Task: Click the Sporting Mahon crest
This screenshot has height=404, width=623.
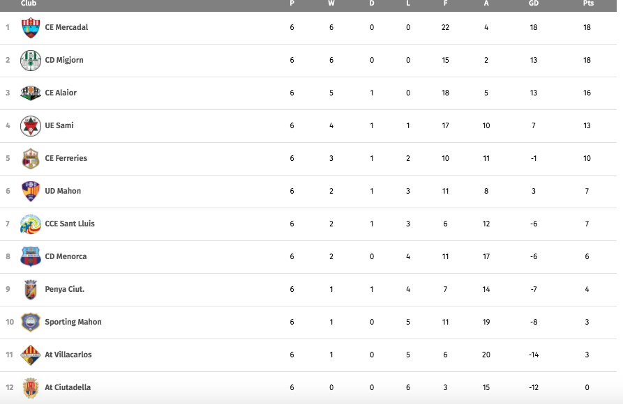Action: click(x=31, y=323)
